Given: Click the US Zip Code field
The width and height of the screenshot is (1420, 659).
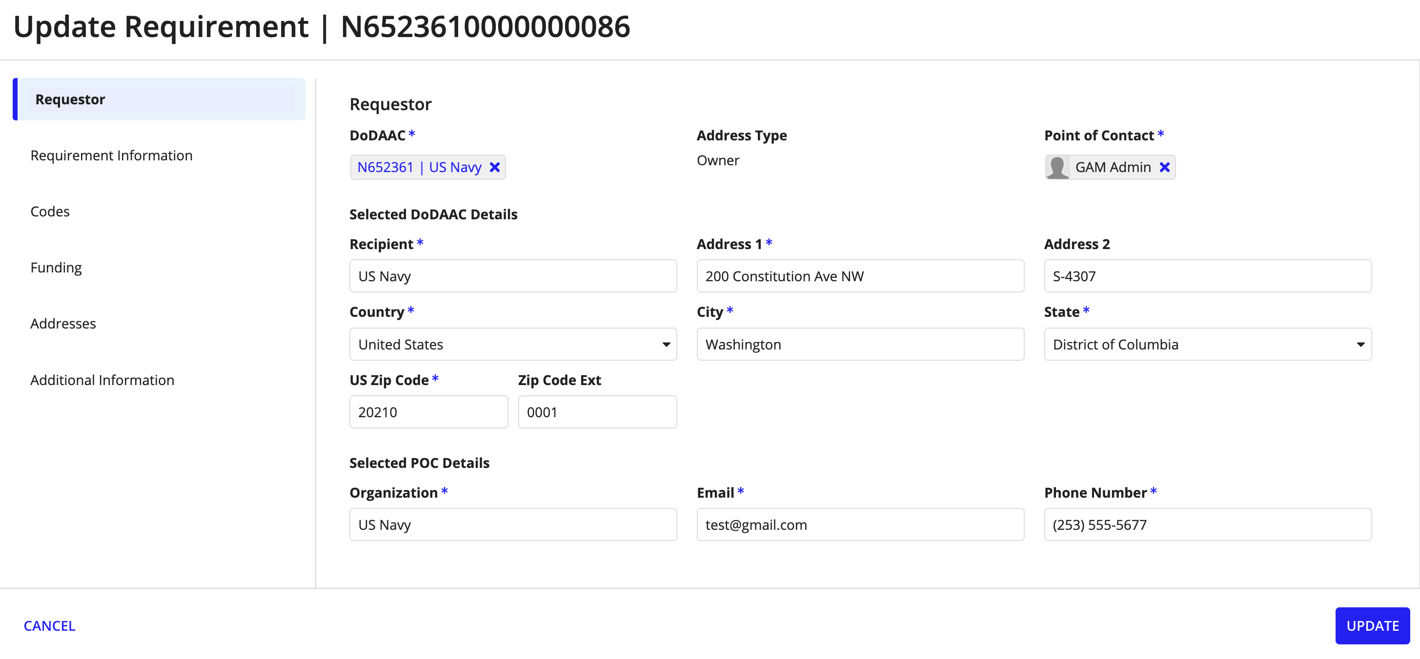Looking at the screenshot, I should (x=428, y=412).
